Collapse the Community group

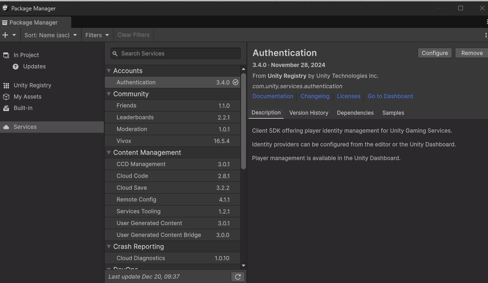109,94
